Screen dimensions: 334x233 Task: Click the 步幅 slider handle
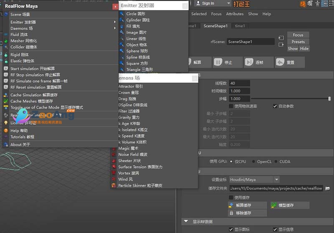(329, 99)
